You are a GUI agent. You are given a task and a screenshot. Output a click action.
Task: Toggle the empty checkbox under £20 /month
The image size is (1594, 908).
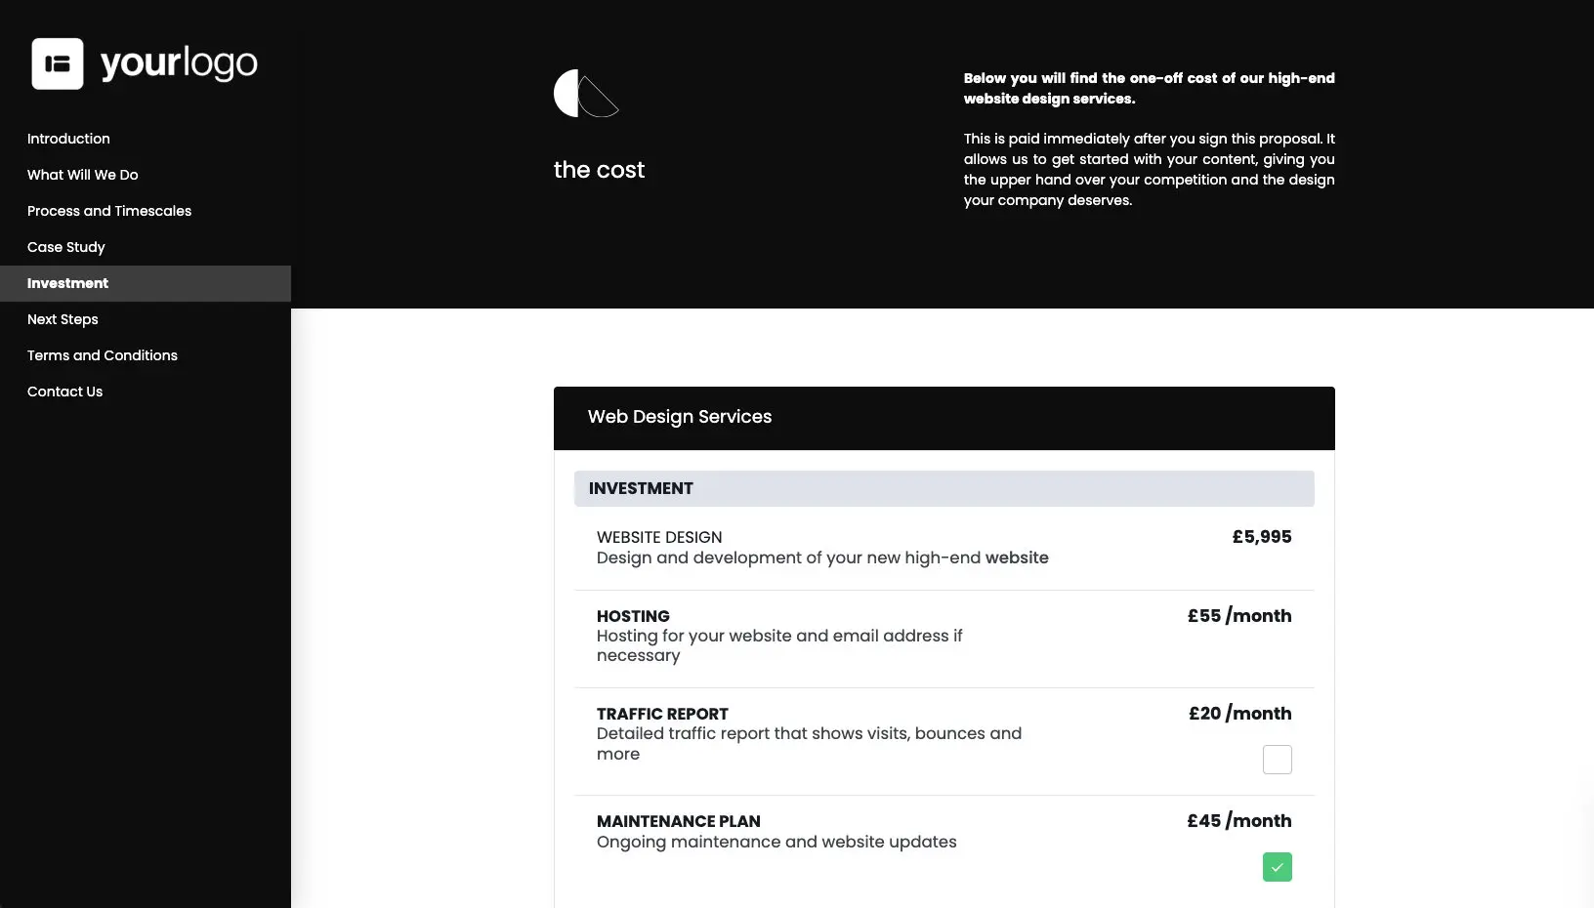1277,760
